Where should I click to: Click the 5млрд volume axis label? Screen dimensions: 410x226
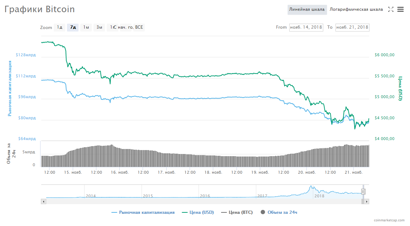(x=29, y=152)
